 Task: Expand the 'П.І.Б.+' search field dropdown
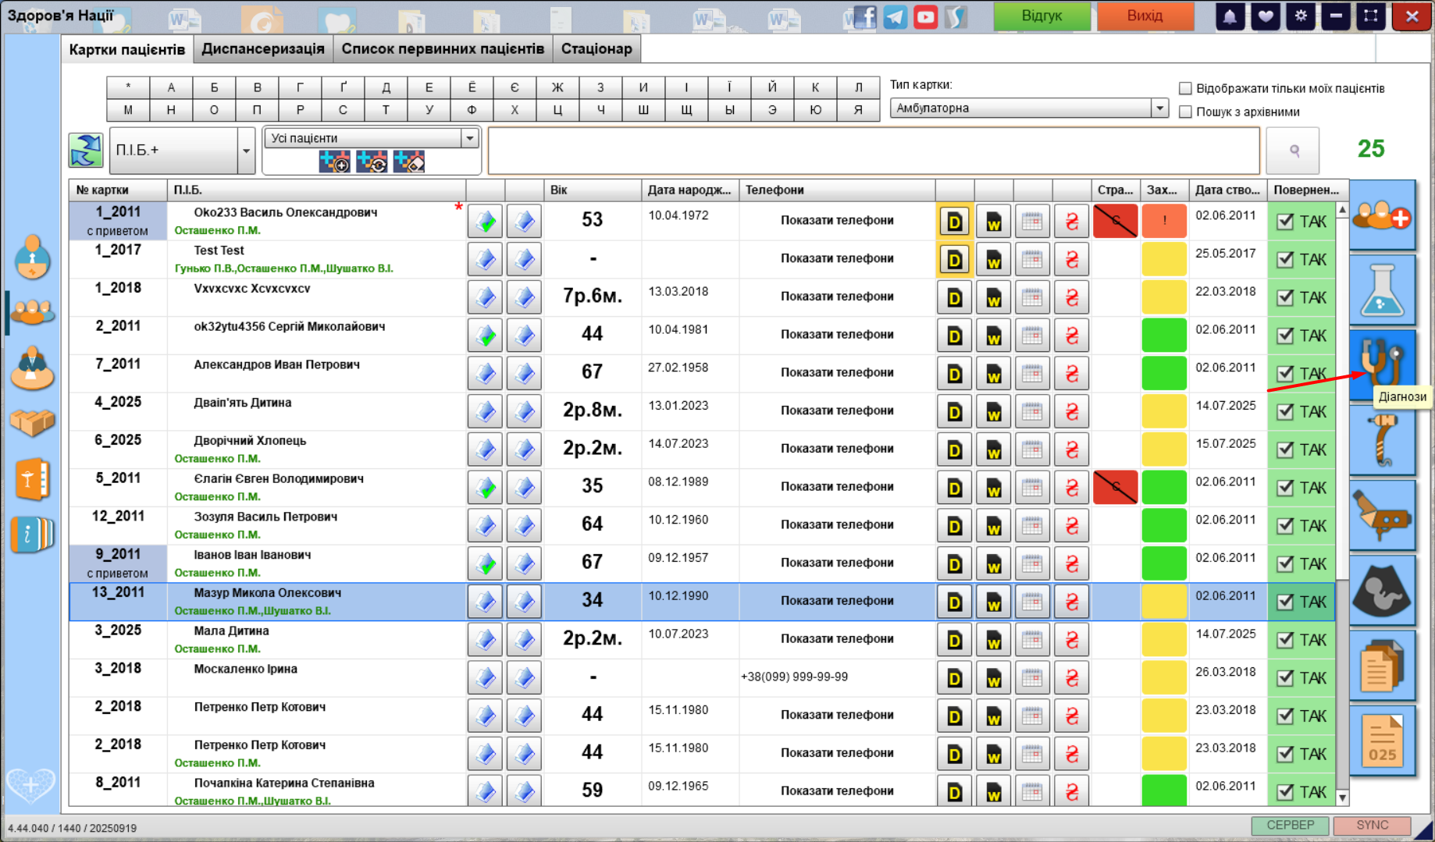click(246, 150)
